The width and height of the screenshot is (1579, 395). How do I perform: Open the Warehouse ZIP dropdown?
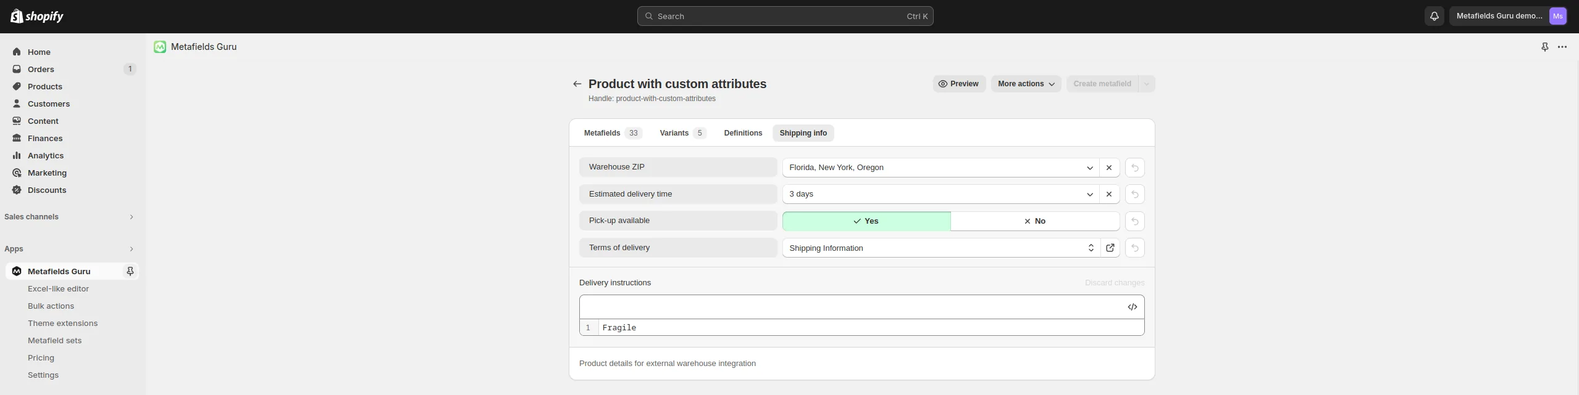tap(940, 168)
